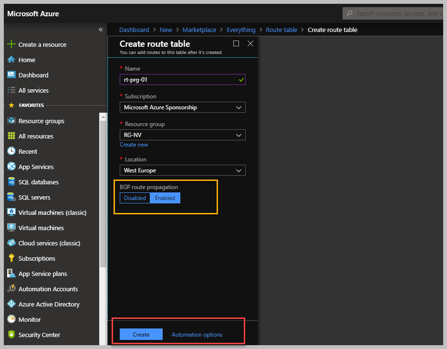The image size is (447, 349).
Task: Click the sidebar scrollbar thumb
Action: [103, 194]
